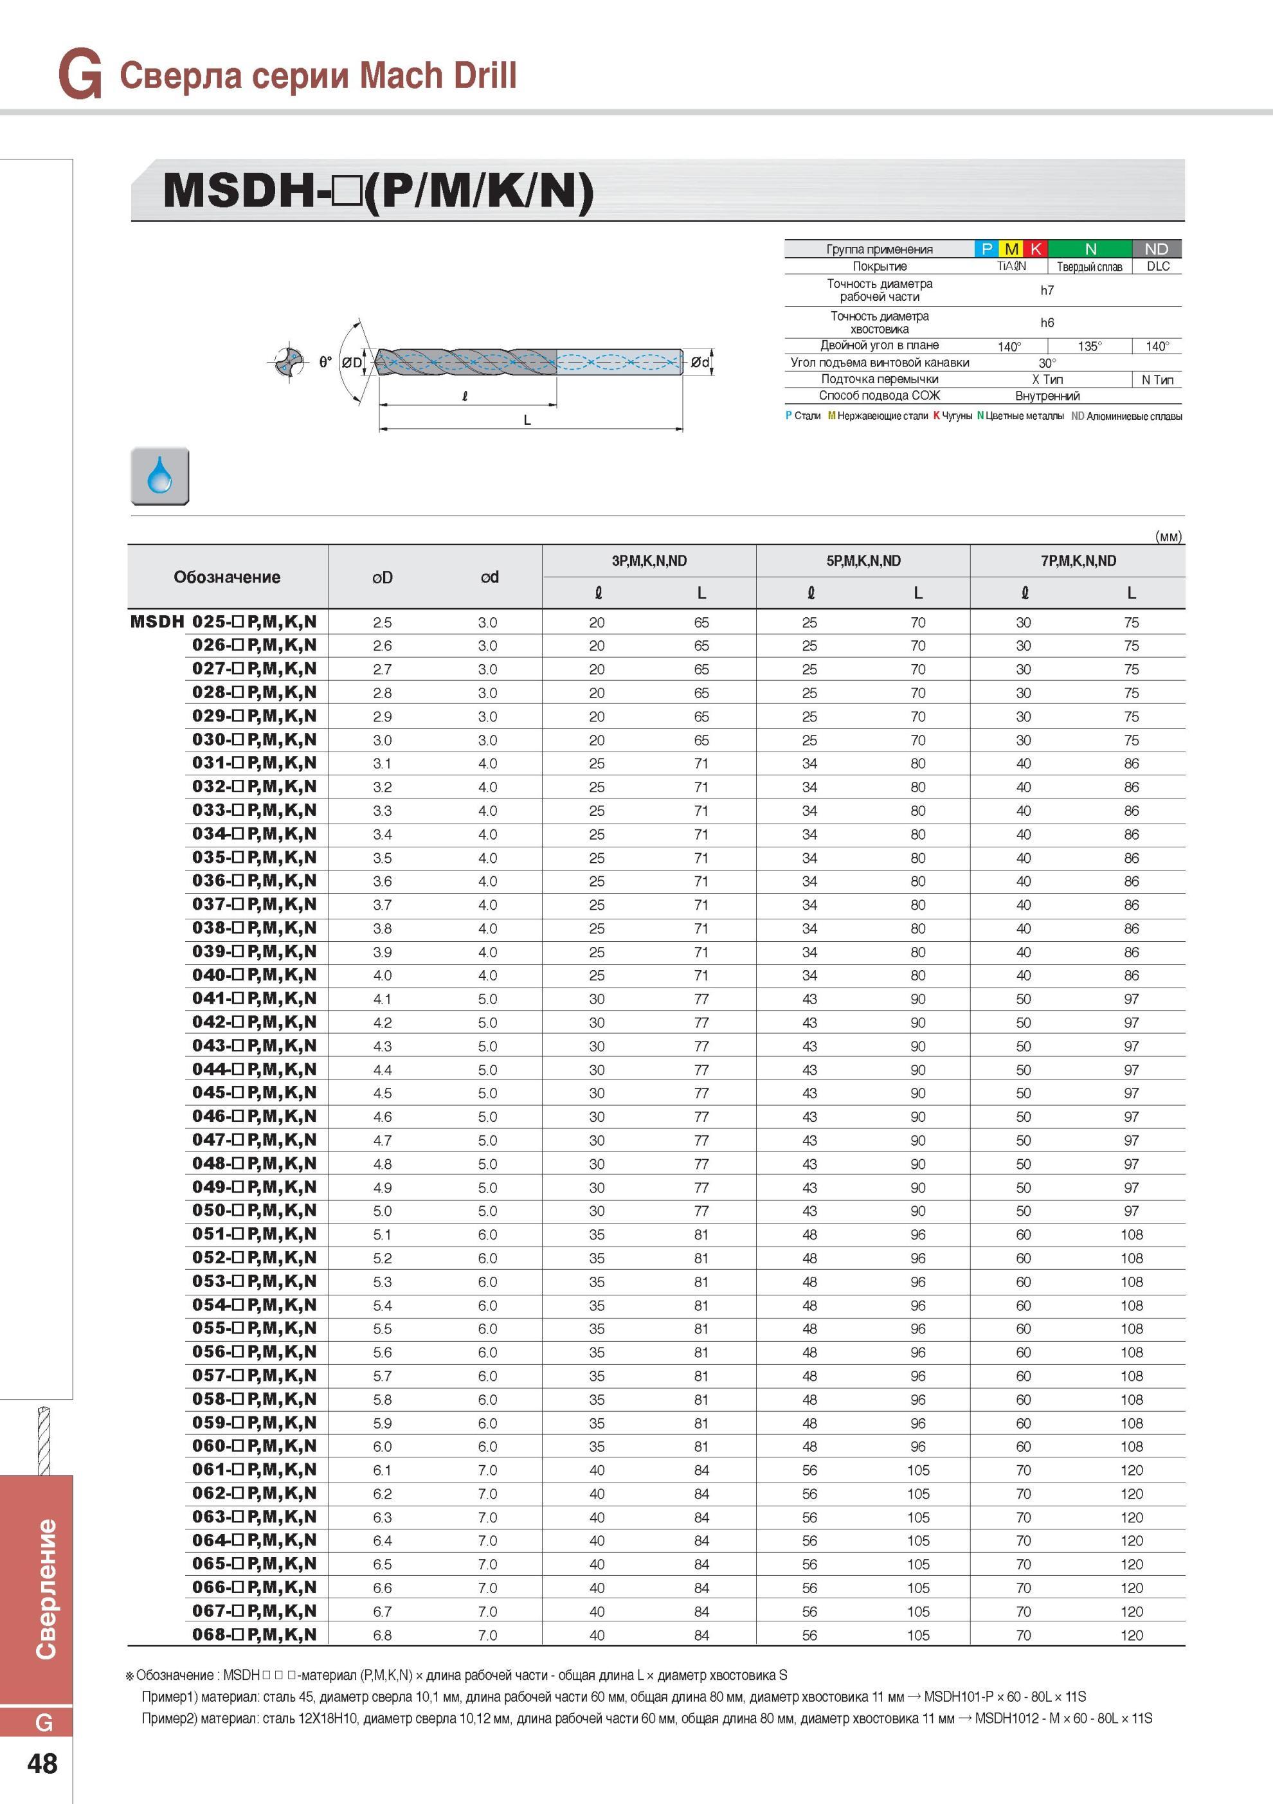Select the 'X Тип' thinning value
The width and height of the screenshot is (1273, 1804).
pyautogui.click(x=1047, y=379)
